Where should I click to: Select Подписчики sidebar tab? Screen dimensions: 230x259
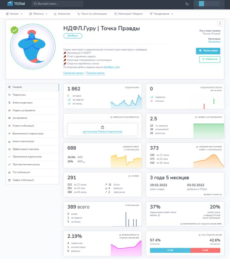click(32, 95)
